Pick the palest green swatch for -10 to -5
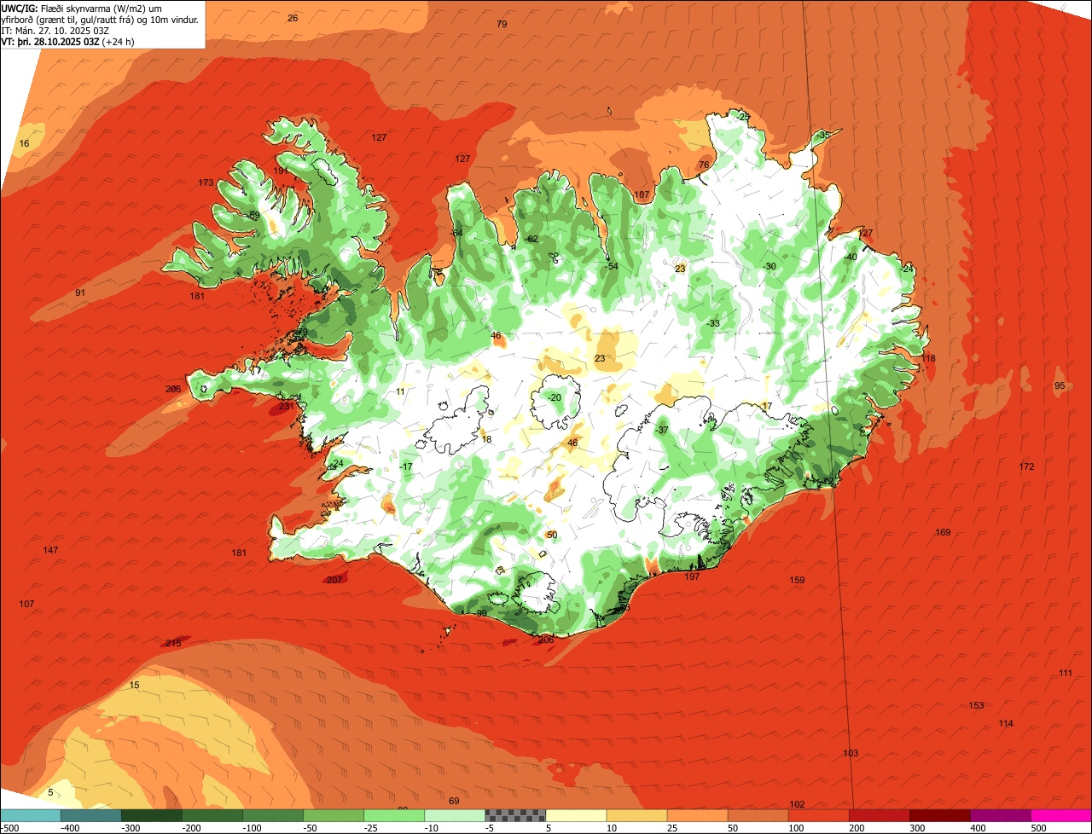1092x834 pixels. pos(456,815)
